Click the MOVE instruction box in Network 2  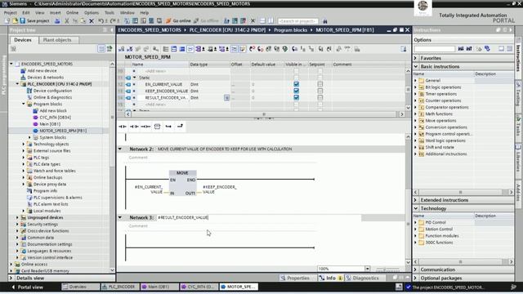pos(182,183)
